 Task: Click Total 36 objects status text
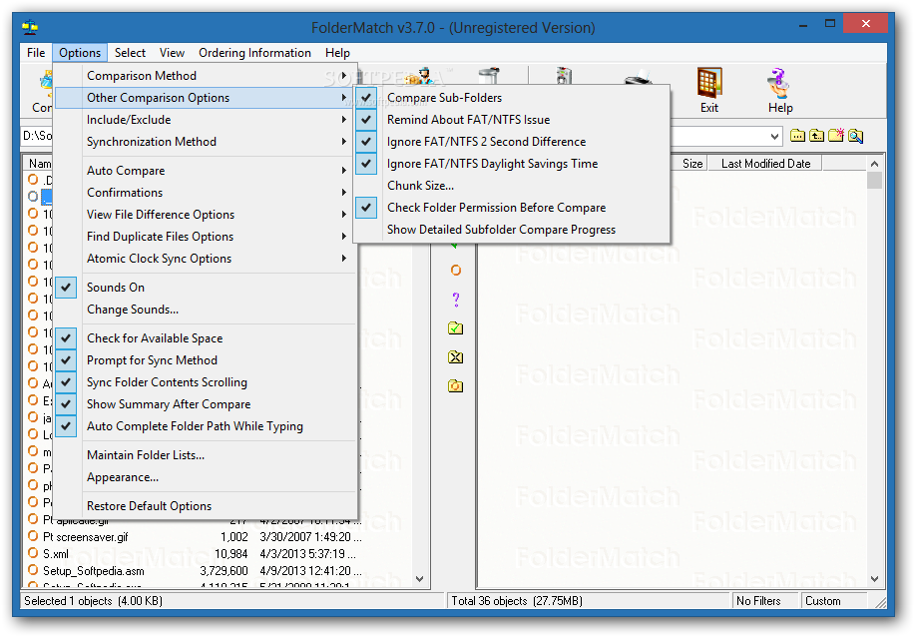pos(517,601)
